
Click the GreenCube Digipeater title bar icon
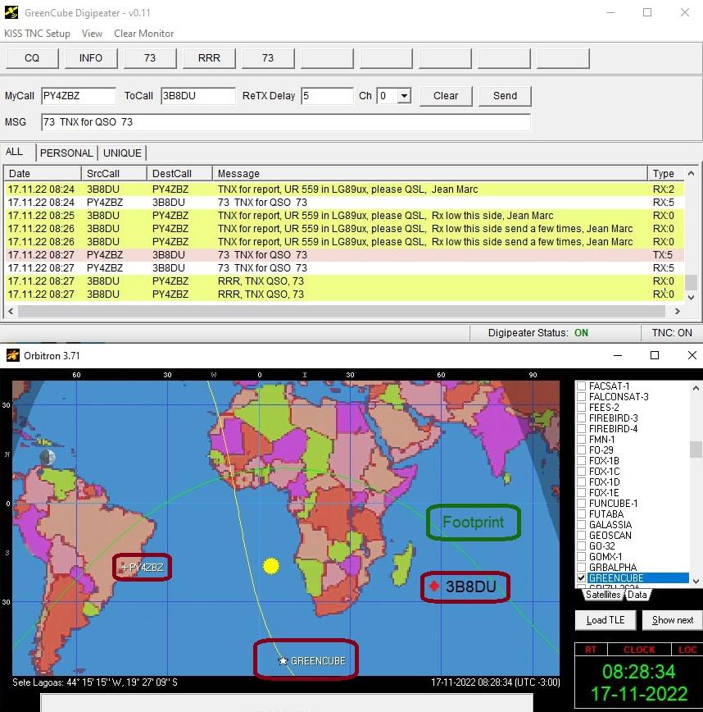click(x=11, y=13)
